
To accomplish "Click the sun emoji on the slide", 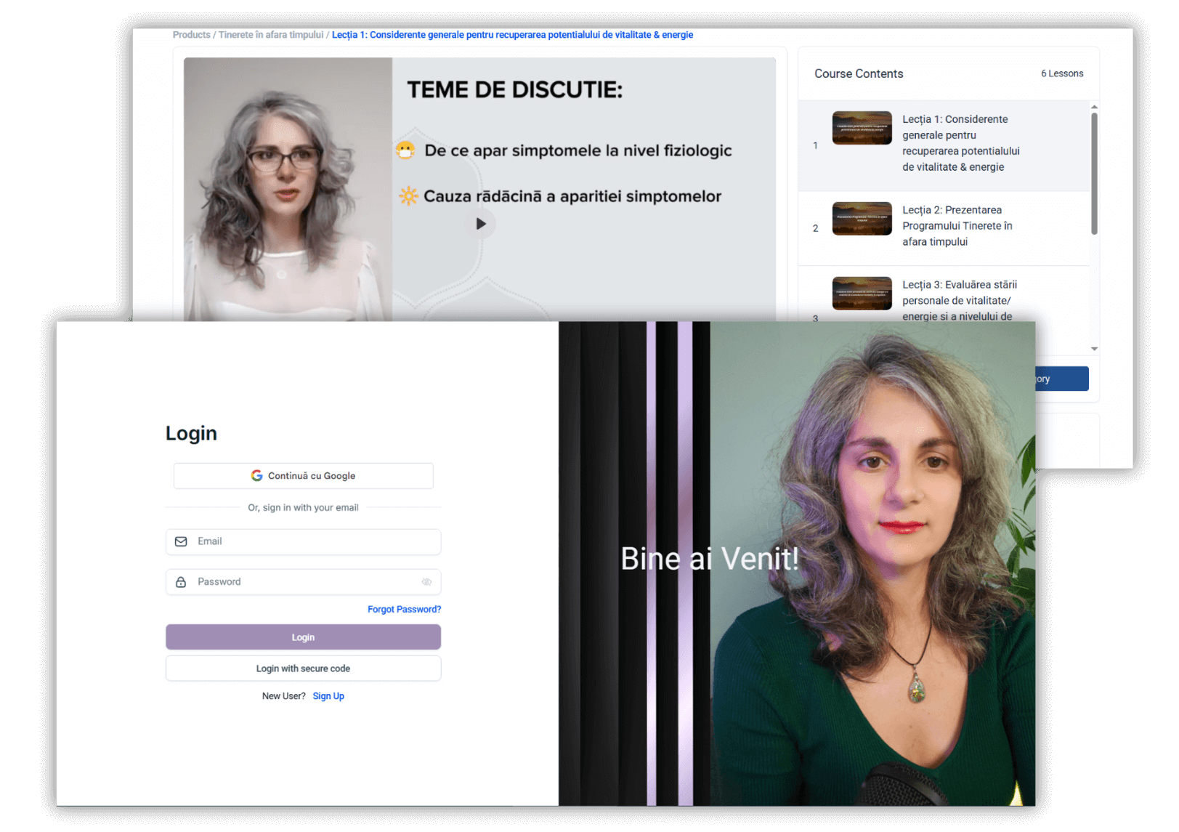I will pos(408,196).
